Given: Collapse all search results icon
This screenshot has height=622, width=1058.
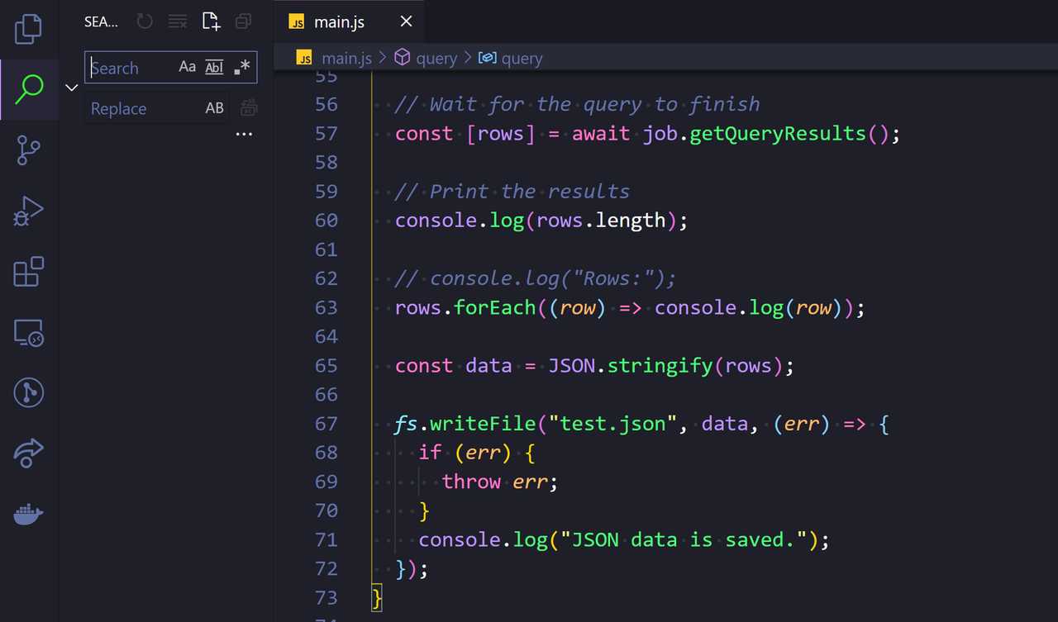Looking at the screenshot, I should [243, 21].
